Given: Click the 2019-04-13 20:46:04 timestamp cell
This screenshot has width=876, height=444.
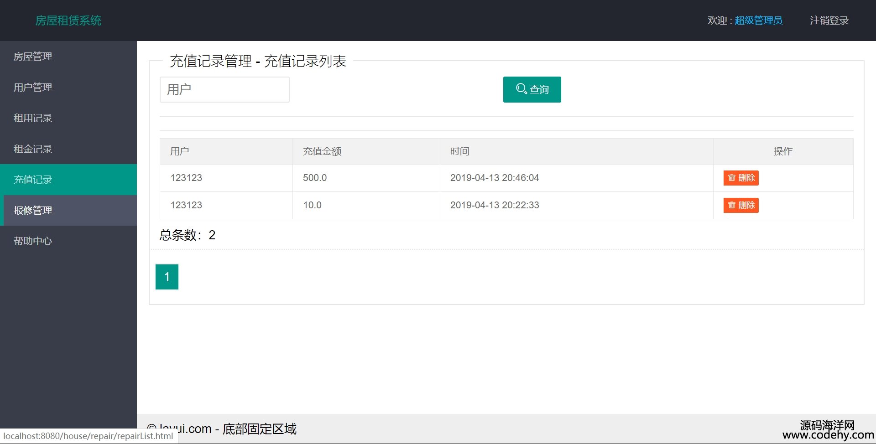Looking at the screenshot, I should pyautogui.click(x=494, y=178).
